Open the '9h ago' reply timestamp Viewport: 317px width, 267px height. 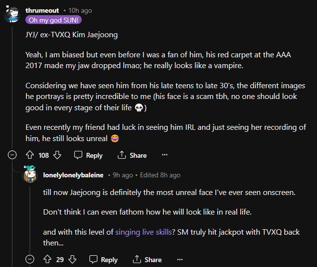pyautogui.click(x=123, y=175)
